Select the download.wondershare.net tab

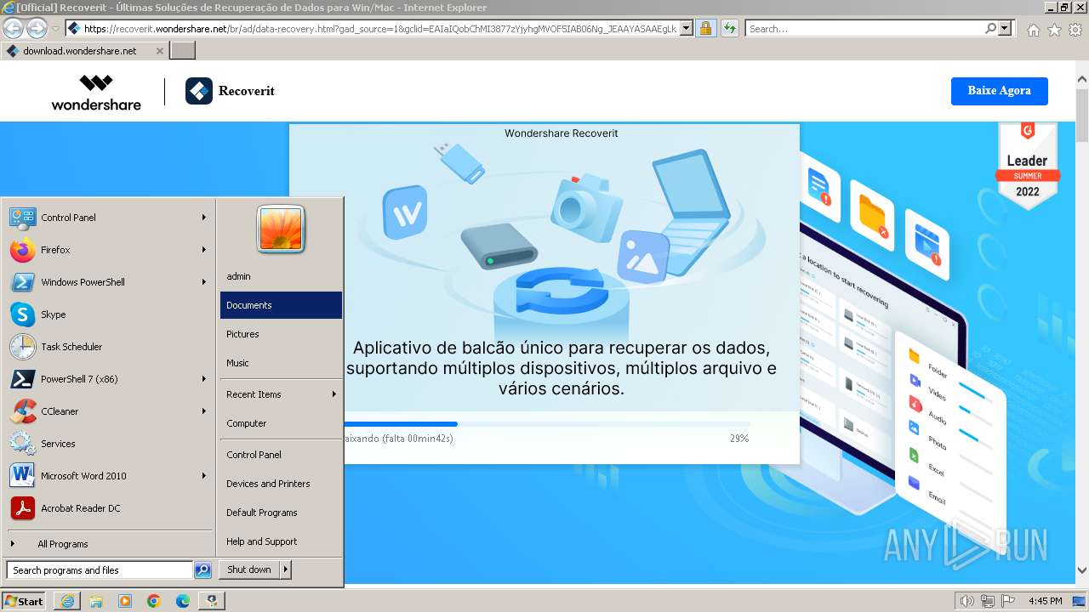[84, 51]
